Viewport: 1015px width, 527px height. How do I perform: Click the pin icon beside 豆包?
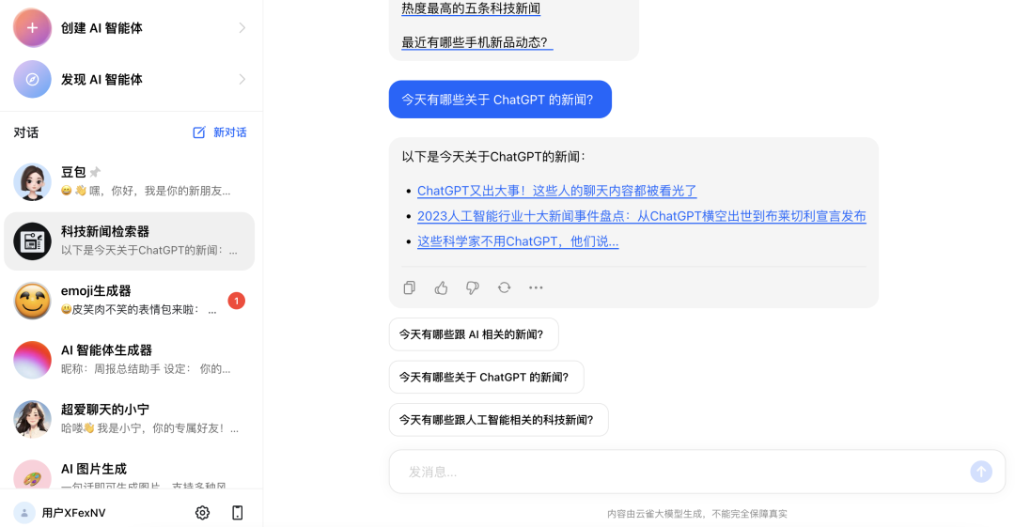coord(95,172)
